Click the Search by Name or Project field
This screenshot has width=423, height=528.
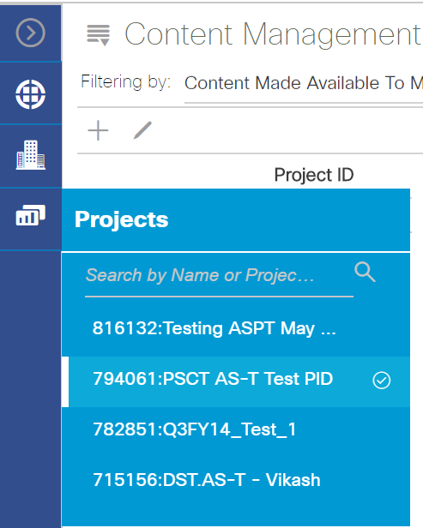click(219, 275)
